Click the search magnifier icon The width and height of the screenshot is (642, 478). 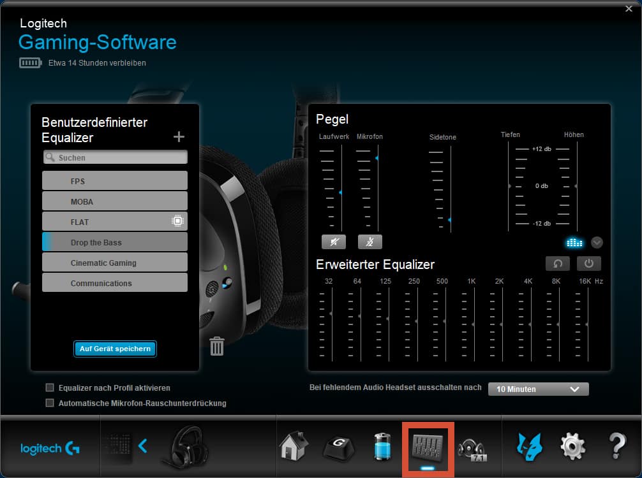pyautogui.click(x=50, y=157)
